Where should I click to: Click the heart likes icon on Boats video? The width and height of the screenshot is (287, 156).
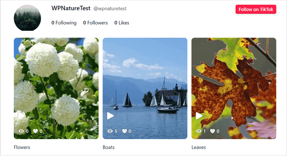click(x=125, y=131)
